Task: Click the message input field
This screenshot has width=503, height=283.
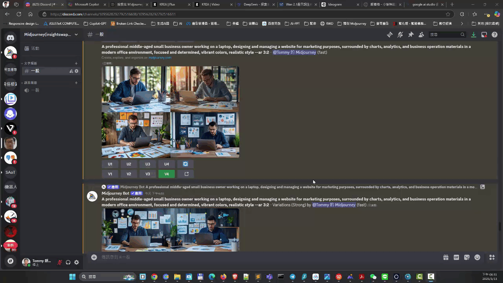Action: pos(267,257)
